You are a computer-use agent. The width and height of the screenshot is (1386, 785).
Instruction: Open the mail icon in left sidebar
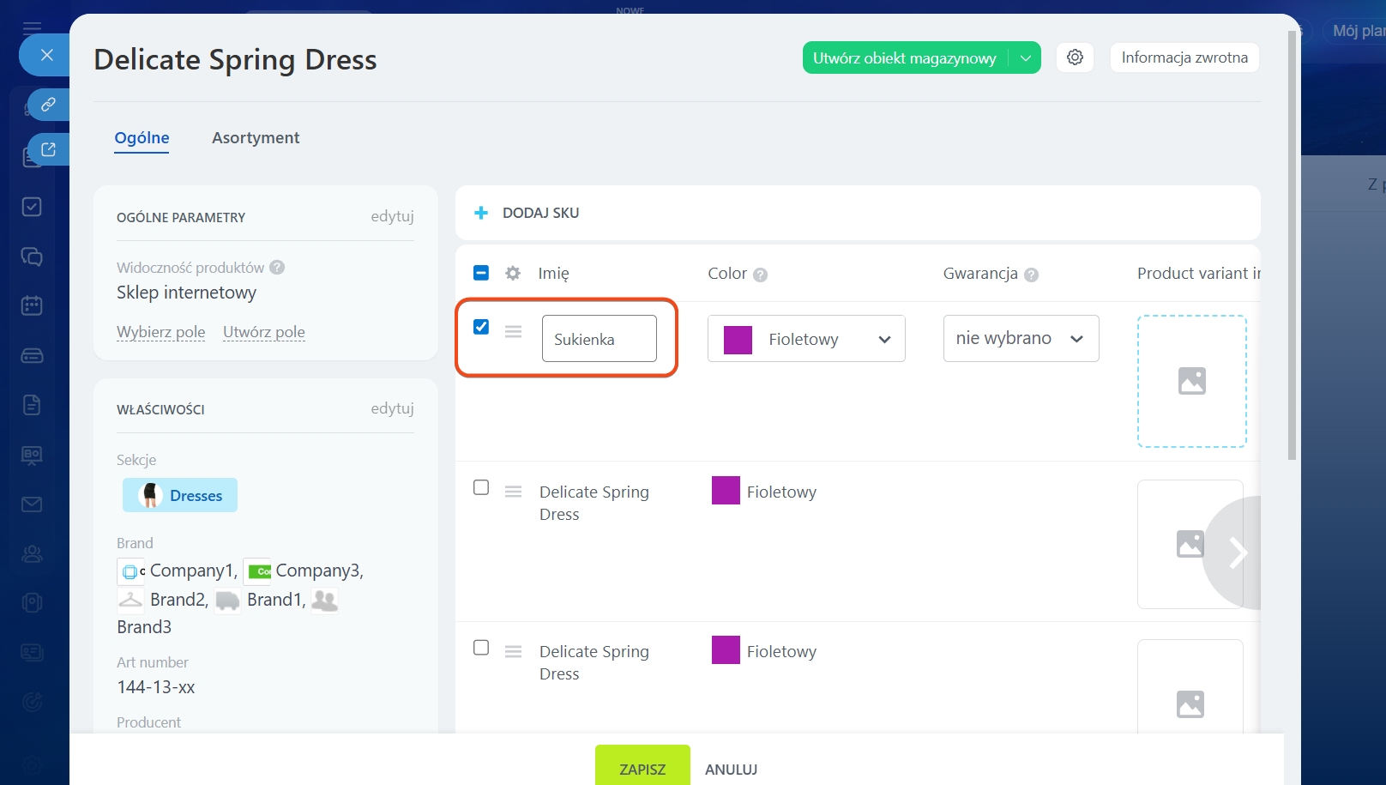pyautogui.click(x=32, y=504)
